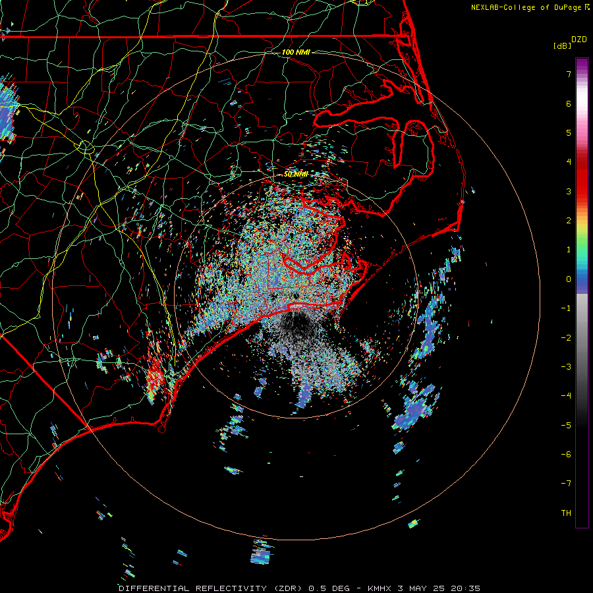Click the [dB] units label
This screenshot has width=593, height=593.
pos(563,46)
